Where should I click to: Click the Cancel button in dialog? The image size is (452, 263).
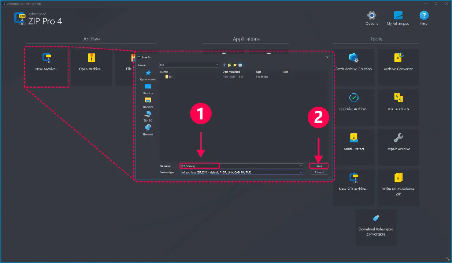click(x=319, y=172)
